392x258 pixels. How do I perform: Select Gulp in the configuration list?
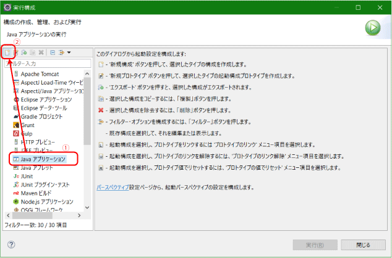pyautogui.click(x=27, y=134)
